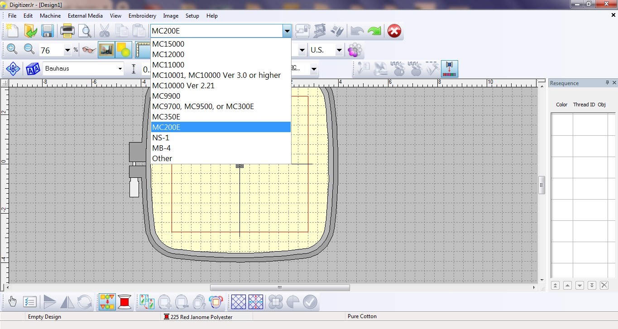Open the File menu
Image resolution: width=618 pixels, height=329 pixels.
tap(12, 16)
